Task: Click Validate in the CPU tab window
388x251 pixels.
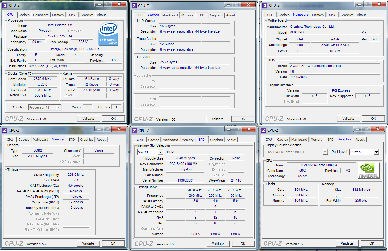Action: point(88,119)
